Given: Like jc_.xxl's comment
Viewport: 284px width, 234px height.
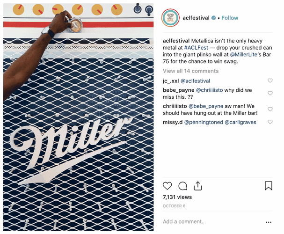Looking at the screenshot, I should coord(270,80).
